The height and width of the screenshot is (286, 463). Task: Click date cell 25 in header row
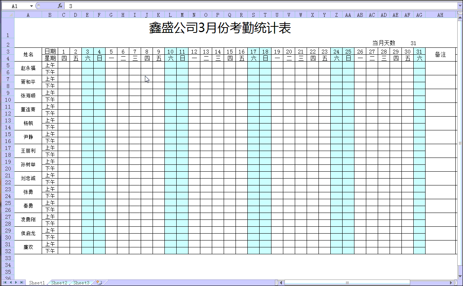(x=348, y=51)
